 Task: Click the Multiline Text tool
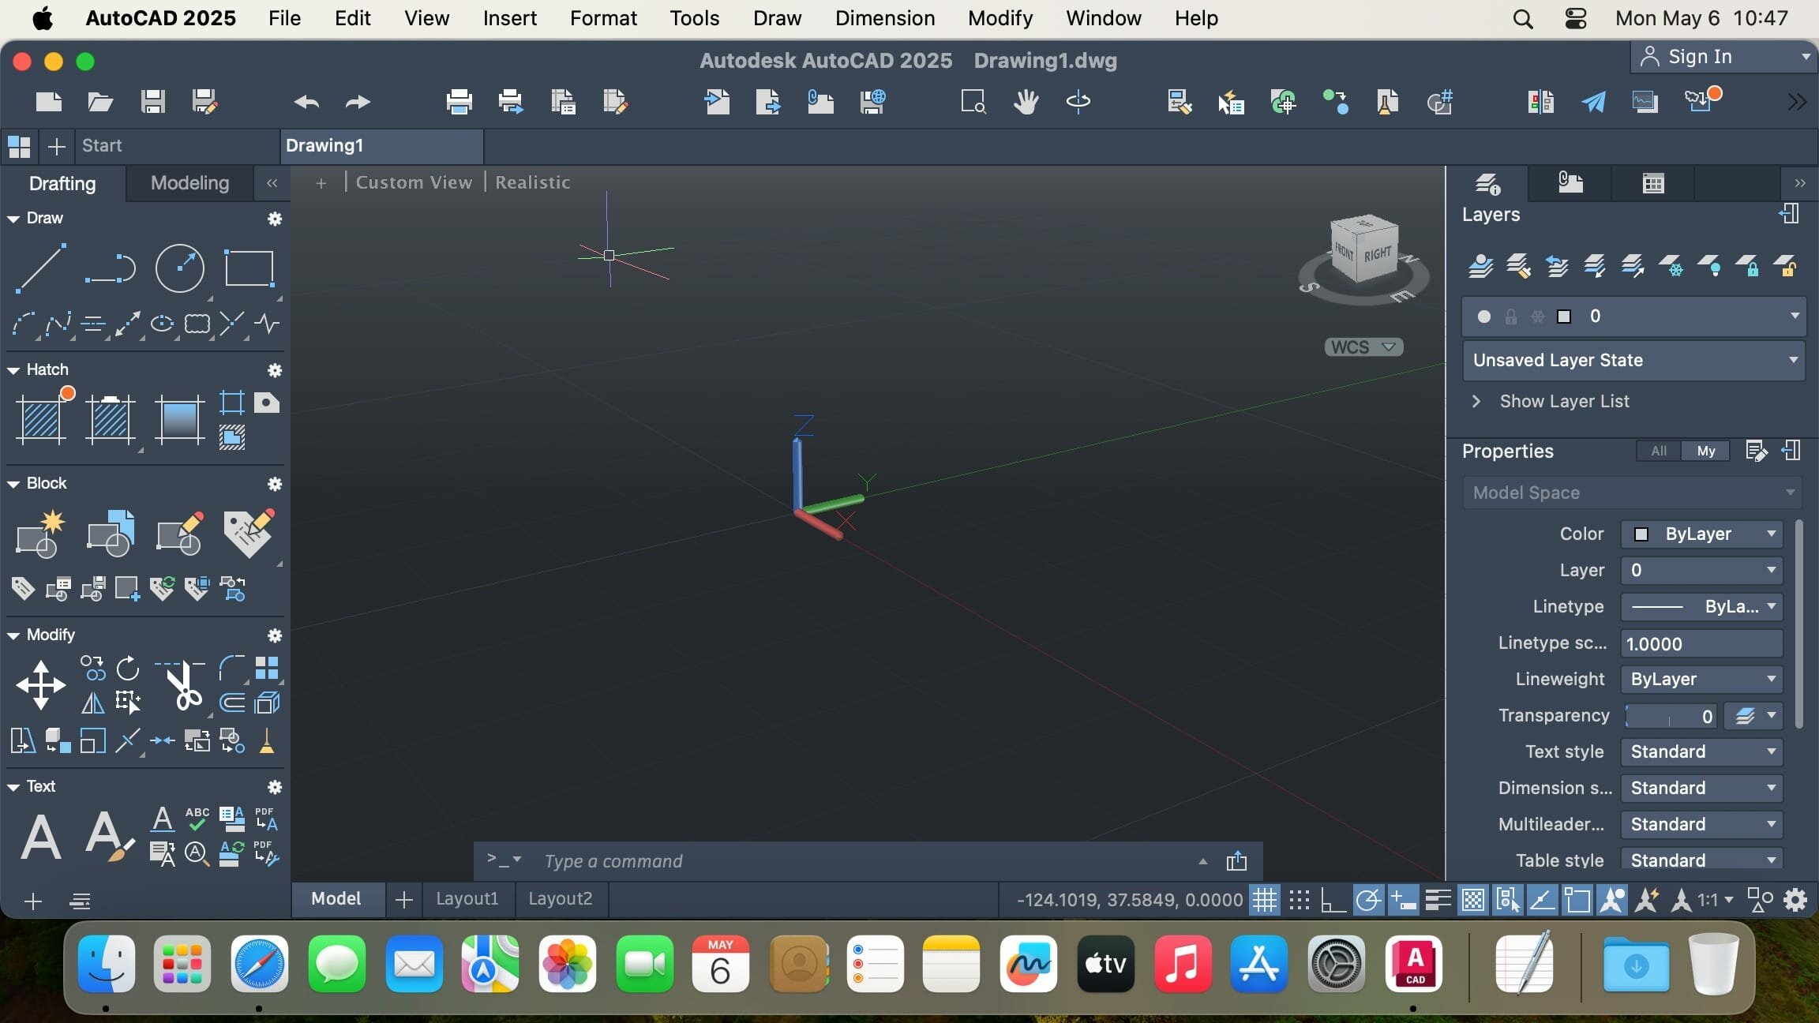41,837
